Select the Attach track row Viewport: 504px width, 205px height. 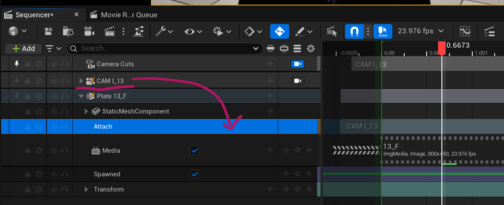click(x=169, y=127)
